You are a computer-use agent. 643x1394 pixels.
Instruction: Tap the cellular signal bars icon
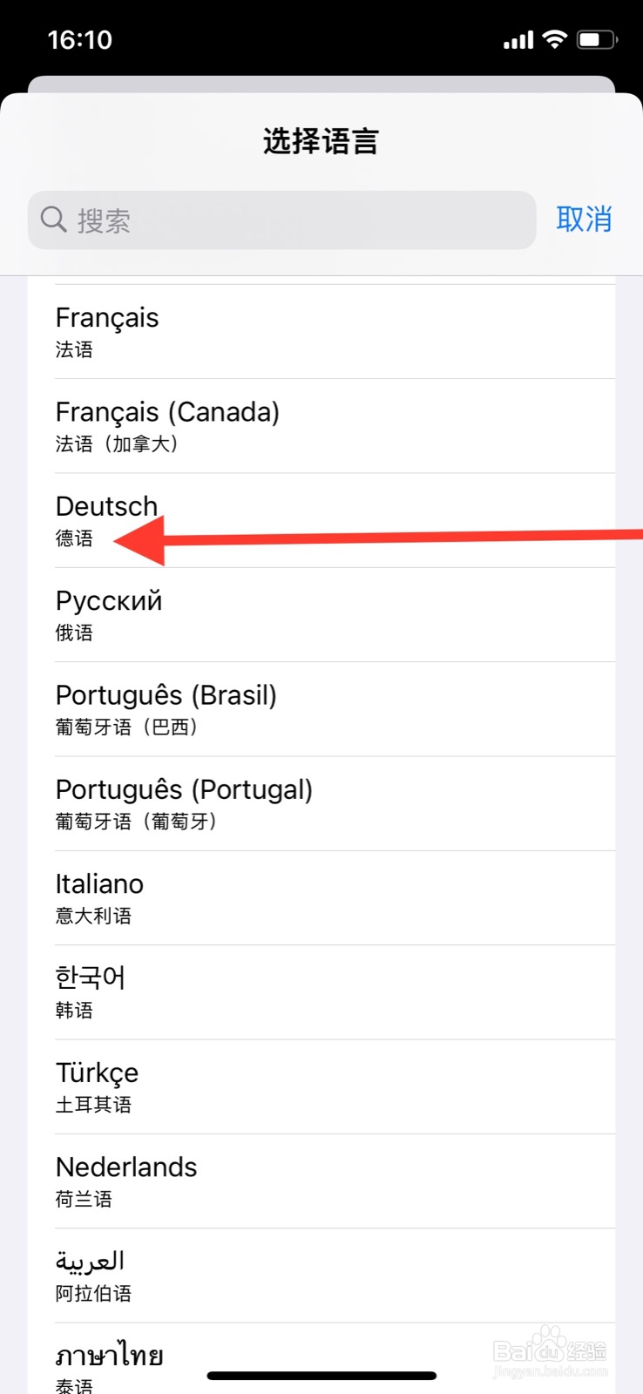[x=518, y=40]
